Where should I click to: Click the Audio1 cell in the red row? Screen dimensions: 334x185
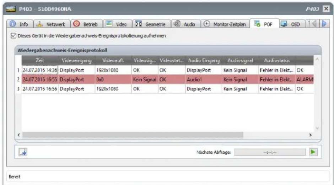[204, 80]
